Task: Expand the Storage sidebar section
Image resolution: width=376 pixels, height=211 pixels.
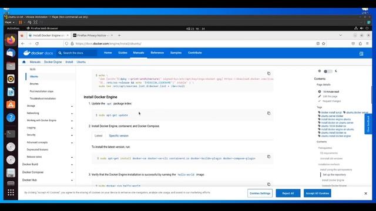Action: (72, 106)
